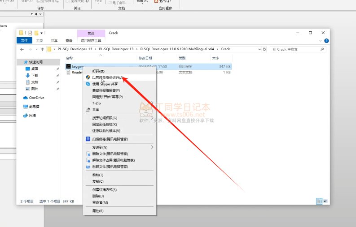Open the View (查看) ribbon tab

point(69,41)
